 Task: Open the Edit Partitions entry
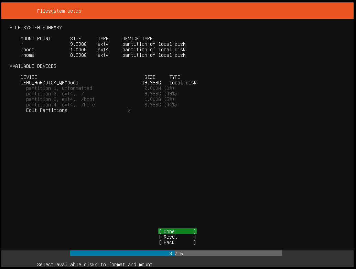tap(78, 110)
